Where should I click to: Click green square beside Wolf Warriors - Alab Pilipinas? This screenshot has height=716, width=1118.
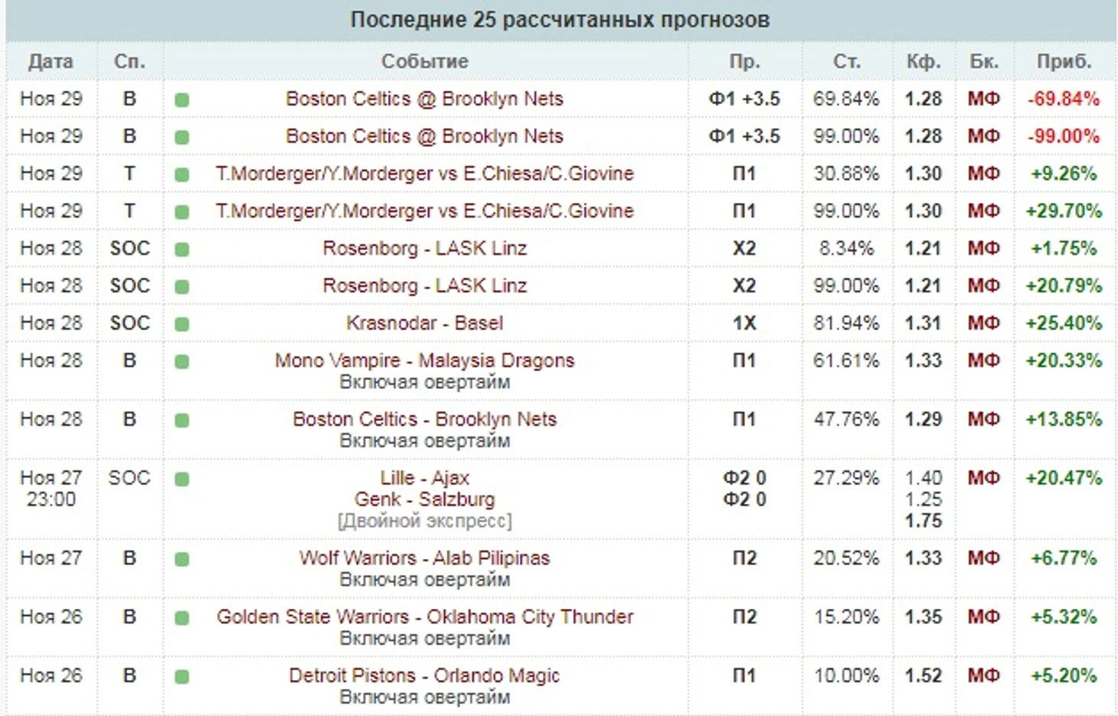click(x=181, y=560)
